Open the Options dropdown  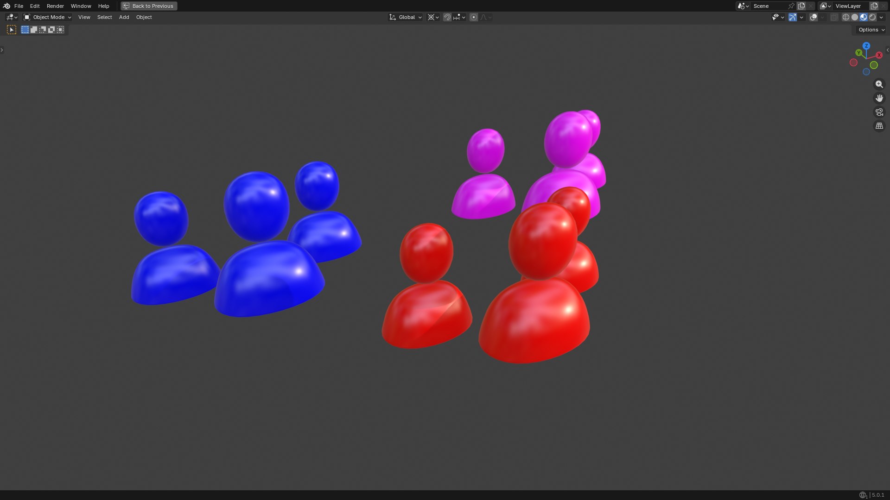871,30
